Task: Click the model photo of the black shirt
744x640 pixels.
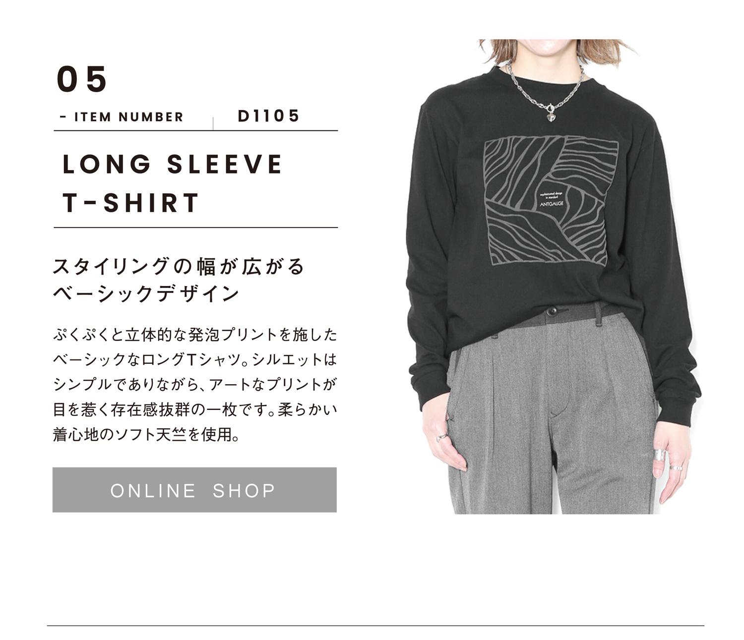Action: click(x=553, y=277)
